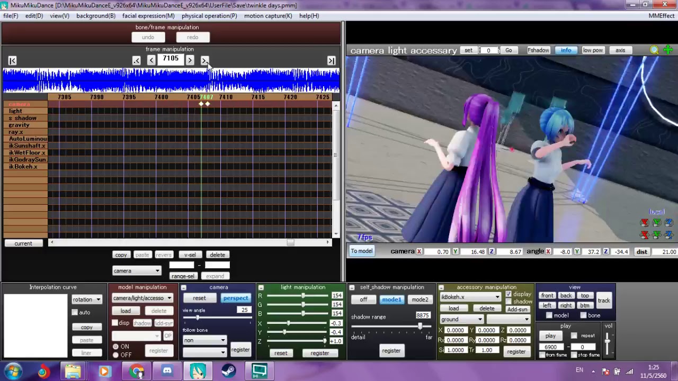
Task: Switch to the MikuMikuDance taskbar icon
Action: (198, 371)
